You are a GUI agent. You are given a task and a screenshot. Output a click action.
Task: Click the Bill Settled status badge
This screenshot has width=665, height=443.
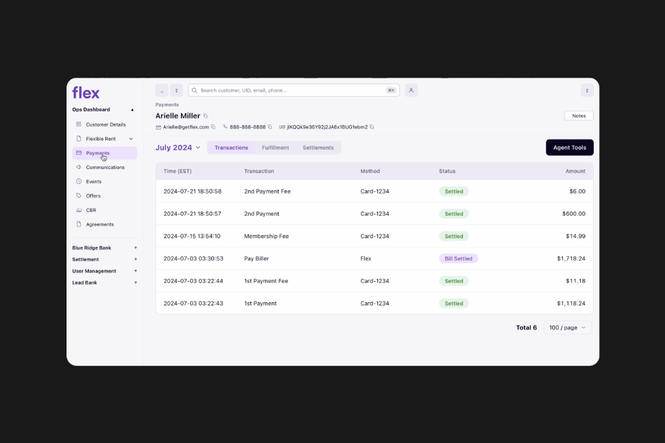point(458,259)
